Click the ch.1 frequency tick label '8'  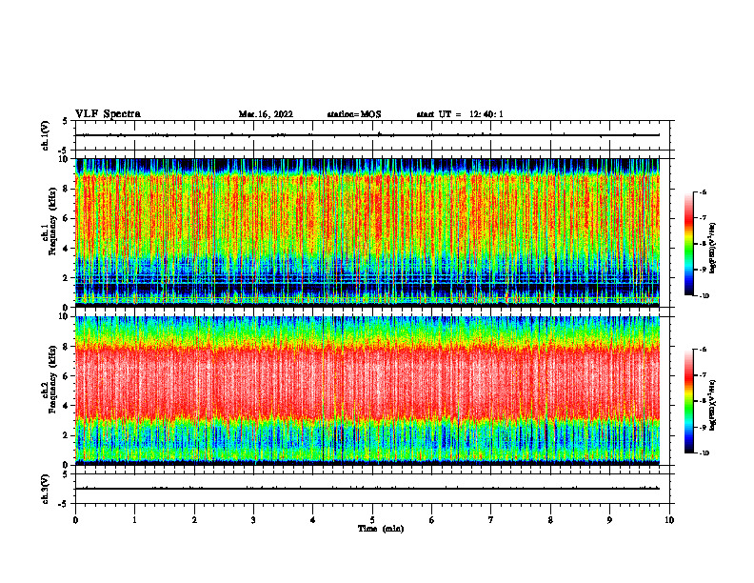pyautogui.click(x=67, y=189)
